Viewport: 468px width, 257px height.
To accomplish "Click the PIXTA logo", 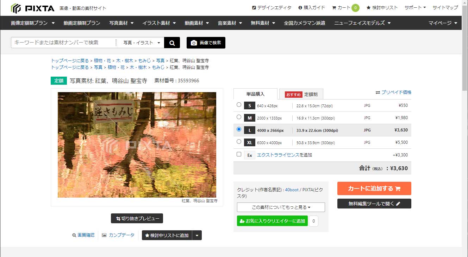I will pyautogui.click(x=33, y=8).
